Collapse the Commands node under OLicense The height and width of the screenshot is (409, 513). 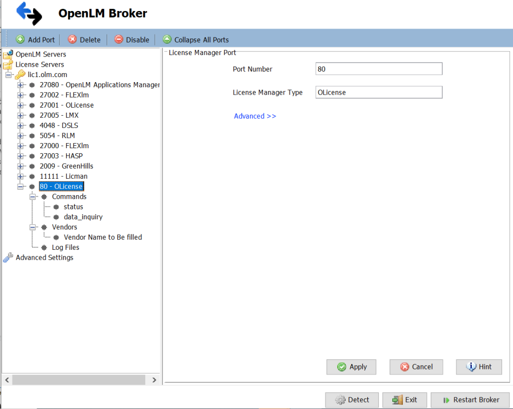point(33,196)
